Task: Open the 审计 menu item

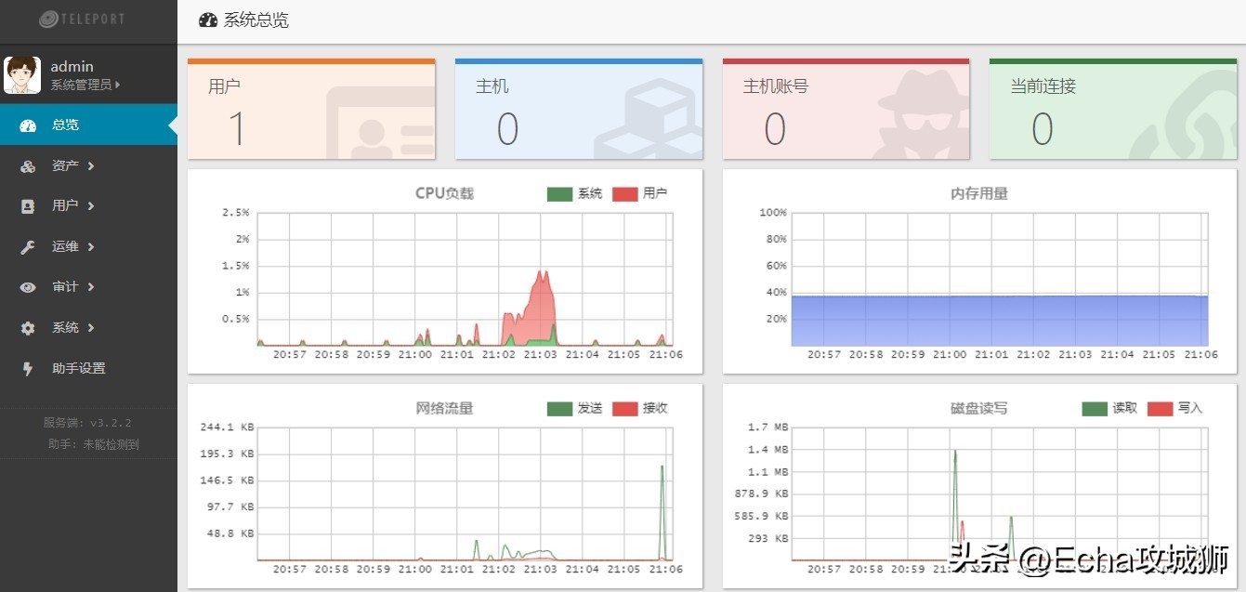Action: point(63,286)
